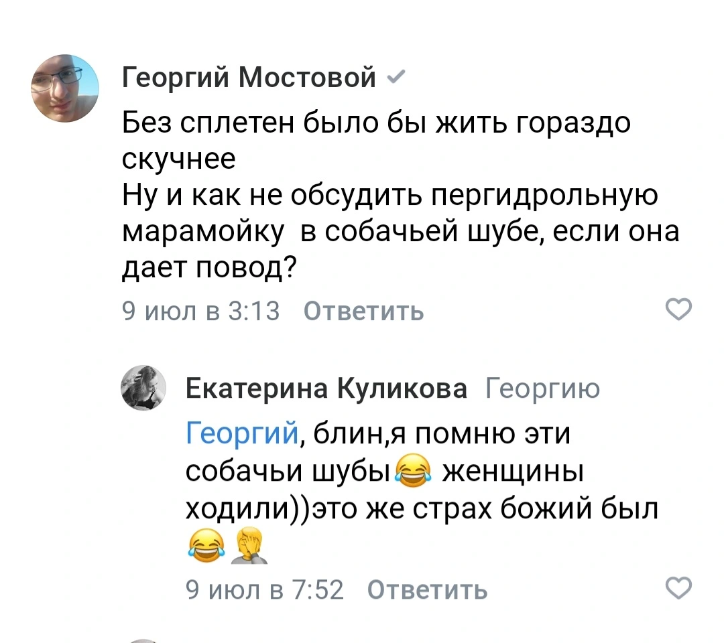Click the timestamp 9 июл в 7:52

263,589
